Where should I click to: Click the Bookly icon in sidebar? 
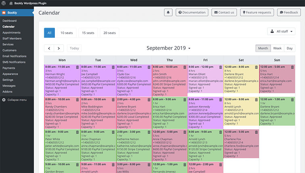click(x=4, y=12)
